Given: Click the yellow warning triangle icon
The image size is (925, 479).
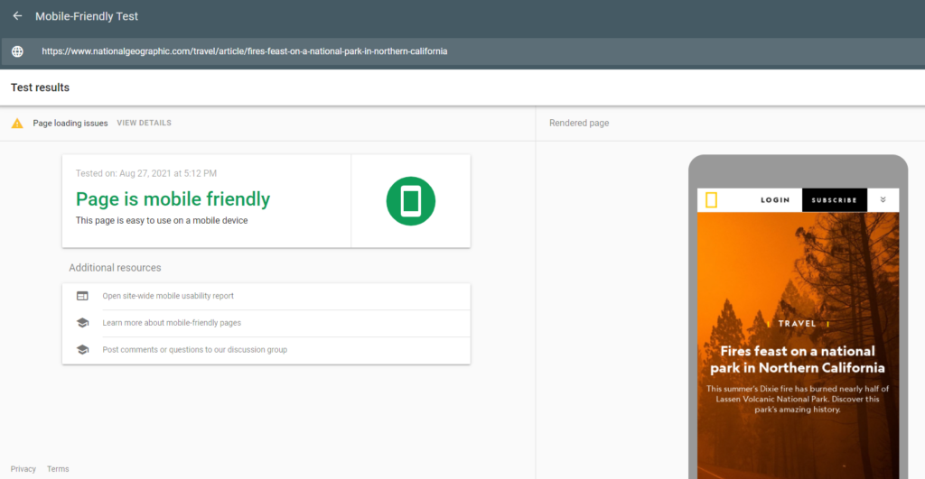Looking at the screenshot, I should tap(17, 124).
